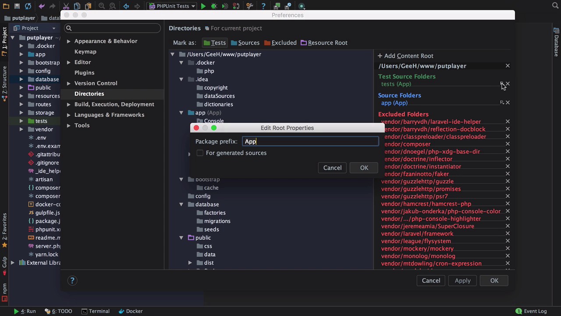This screenshot has height=316, width=561.
Task: Click the Debug bug toolbar icon
Action: (x=214, y=6)
